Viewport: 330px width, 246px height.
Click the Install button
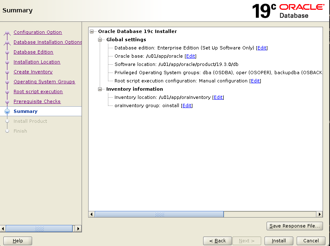coord(279,241)
